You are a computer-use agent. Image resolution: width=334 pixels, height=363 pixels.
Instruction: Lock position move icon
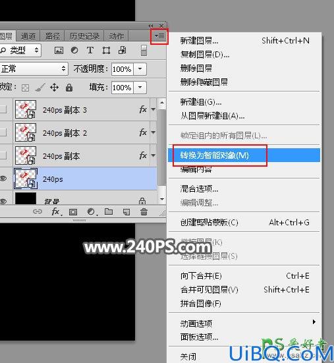pyautogui.click(x=54, y=88)
